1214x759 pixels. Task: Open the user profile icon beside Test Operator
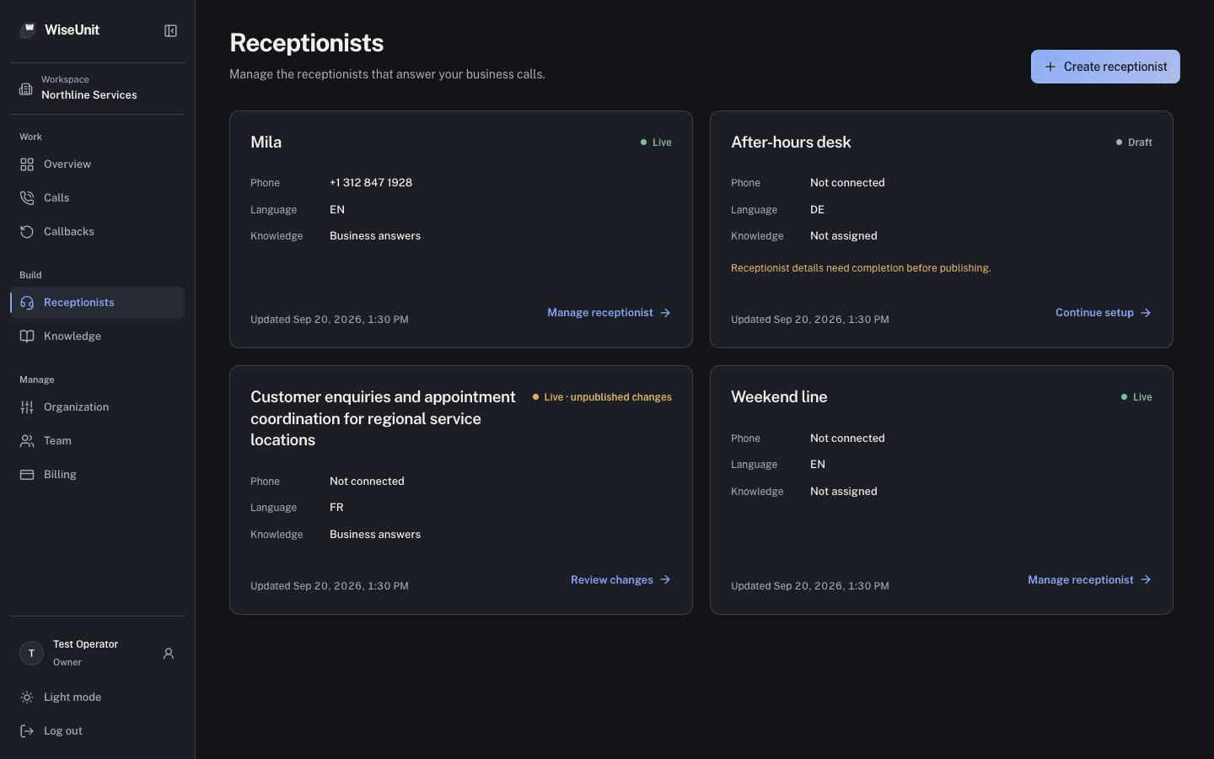pyautogui.click(x=169, y=654)
